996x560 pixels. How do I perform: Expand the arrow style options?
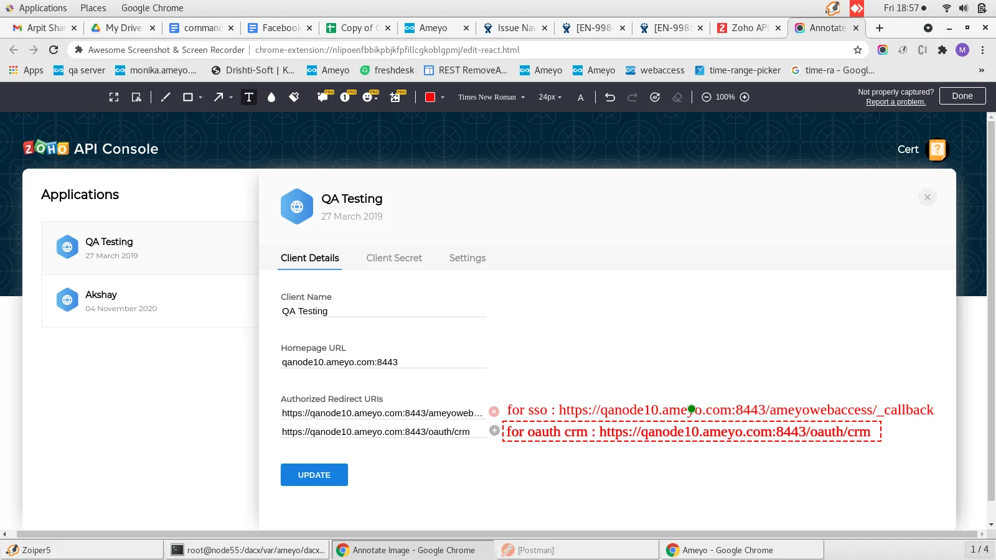(231, 98)
